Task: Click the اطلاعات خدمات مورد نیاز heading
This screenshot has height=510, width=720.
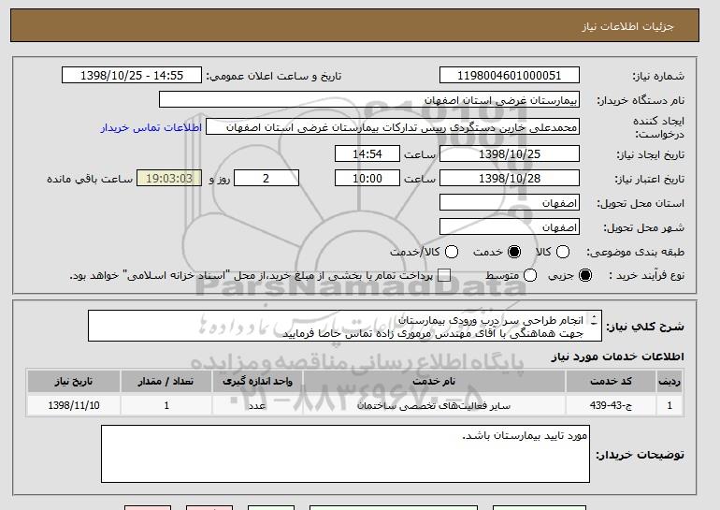Action: (x=617, y=357)
